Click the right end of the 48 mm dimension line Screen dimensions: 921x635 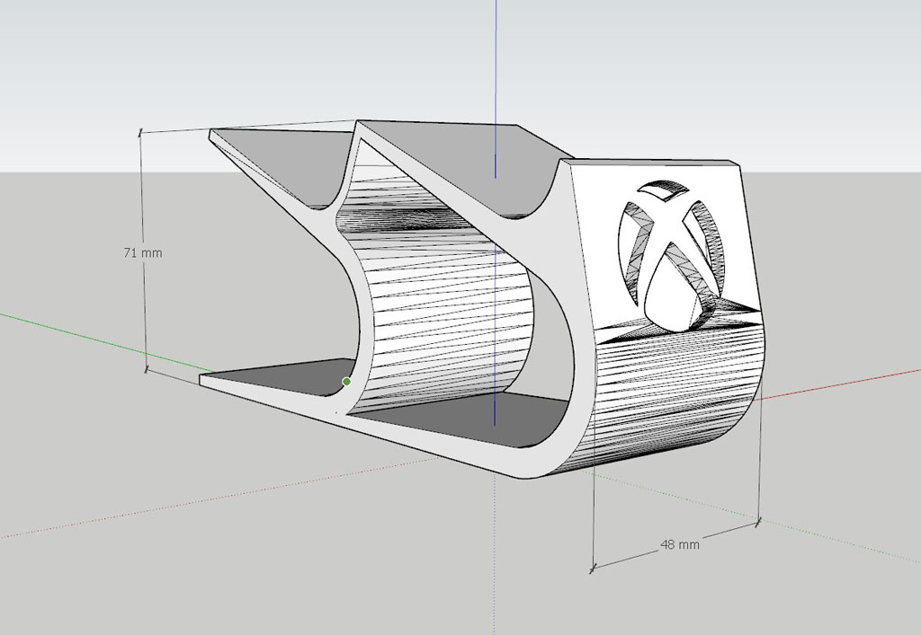[758, 518]
